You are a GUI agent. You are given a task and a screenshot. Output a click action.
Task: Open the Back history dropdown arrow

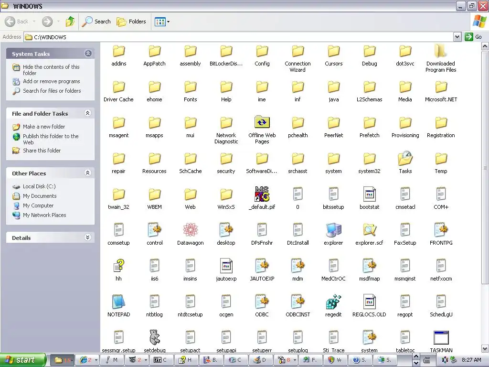click(x=34, y=22)
